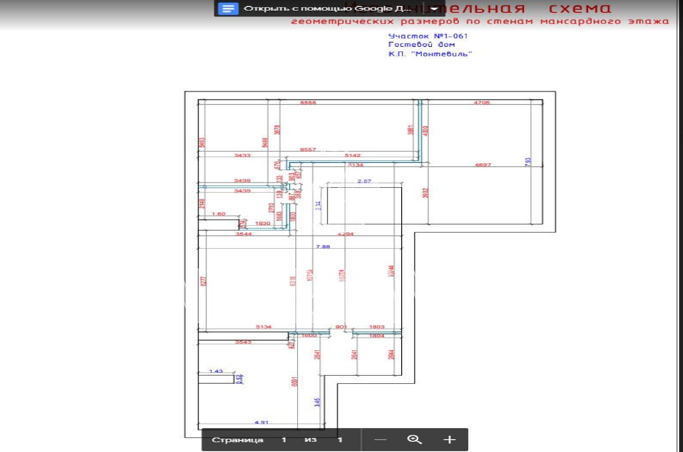683x452 pixels.
Task: Click the red heading 'схема' text
Action: click(580, 9)
